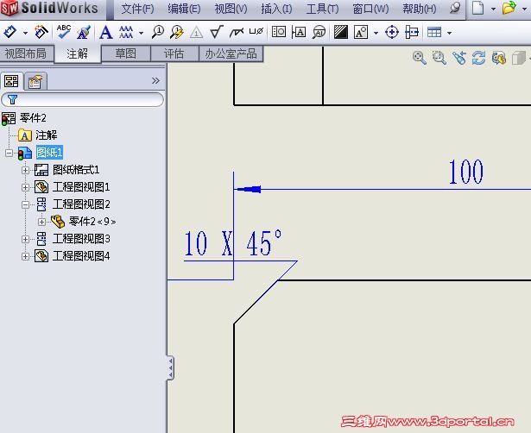Select the 注解 folder in the tree
The width and height of the screenshot is (531, 433).
tap(47, 135)
